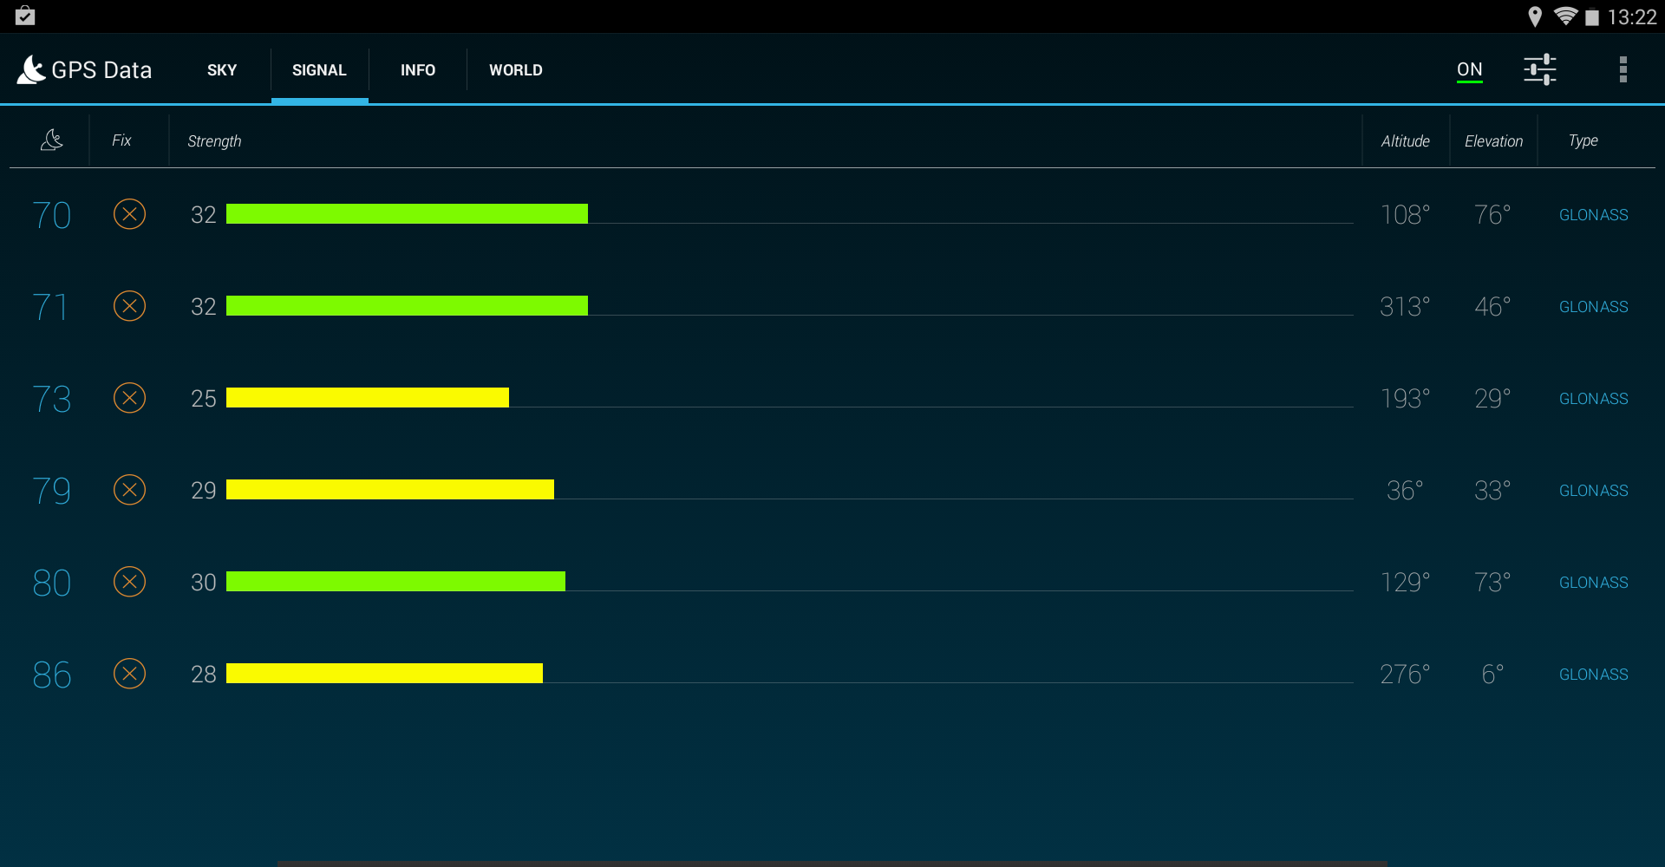The image size is (1665, 867).
Task: Switch to the SIGNAL tab
Action: point(319,70)
